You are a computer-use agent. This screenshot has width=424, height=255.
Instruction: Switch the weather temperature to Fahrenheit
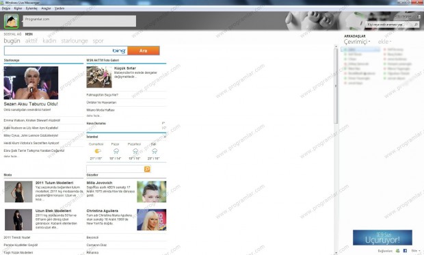click(163, 123)
